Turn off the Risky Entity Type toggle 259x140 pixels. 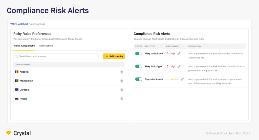coord(139,66)
